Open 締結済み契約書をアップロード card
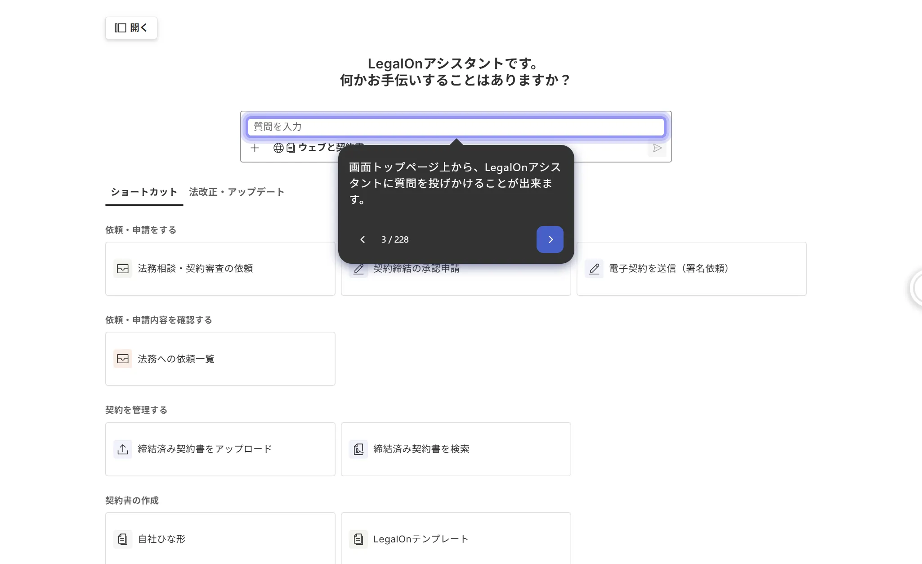This screenshot has height=564, width=922. click(x=220, y=449)
